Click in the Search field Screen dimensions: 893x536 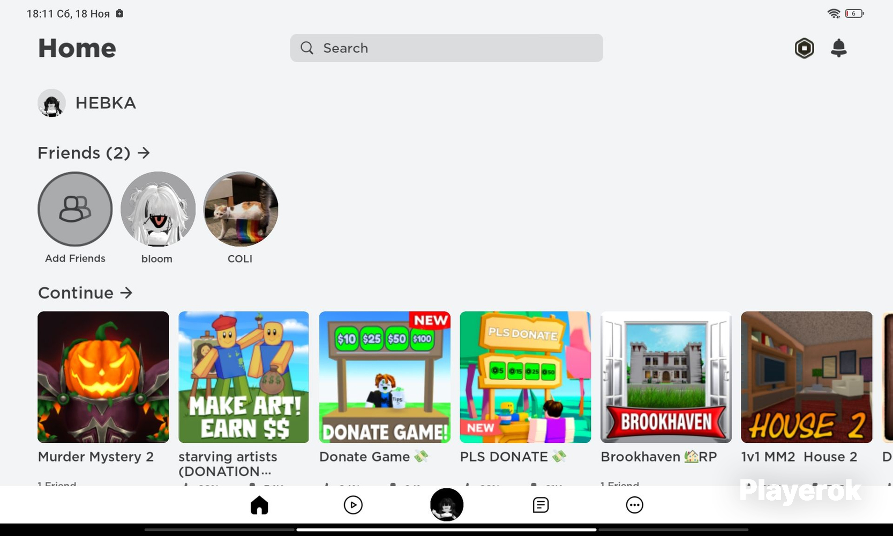click(x=447, y=48)
